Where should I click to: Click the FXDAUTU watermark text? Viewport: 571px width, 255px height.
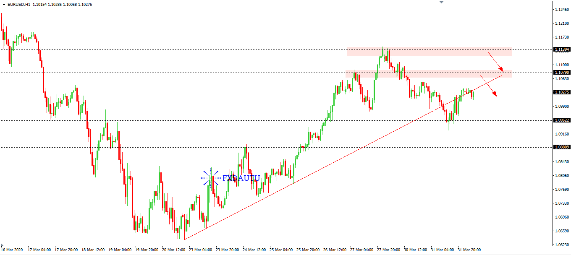(x=241, y=178)
